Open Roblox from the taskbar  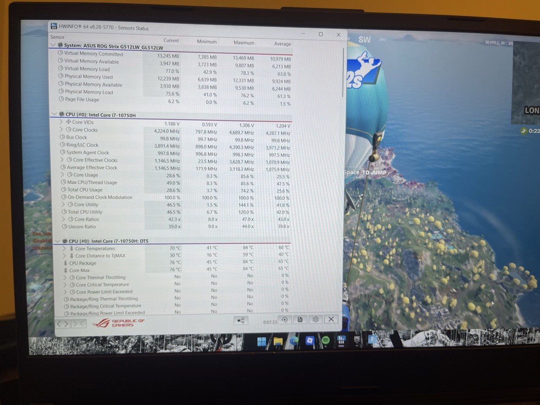pos(310,340)
